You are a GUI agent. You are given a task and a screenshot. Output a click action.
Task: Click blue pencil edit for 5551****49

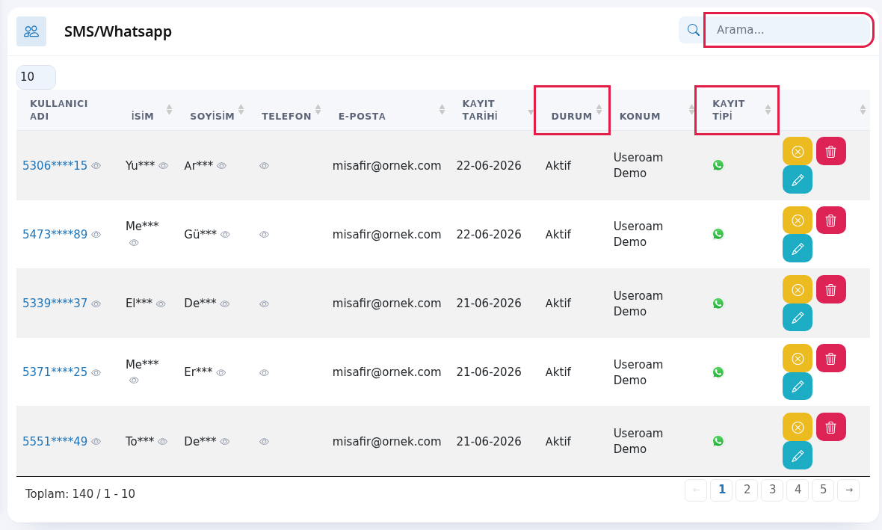click(x=798, y=455)
